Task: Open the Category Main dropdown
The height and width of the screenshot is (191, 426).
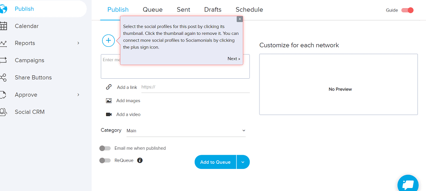Action: (x=186, y=131)
